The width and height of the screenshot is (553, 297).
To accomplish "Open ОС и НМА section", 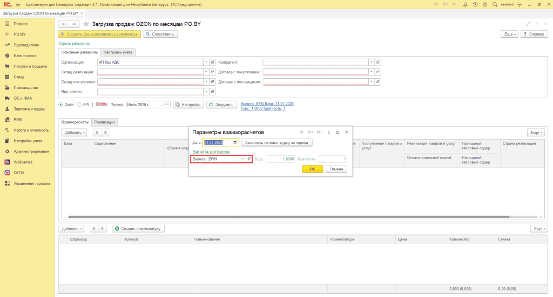I will pos(23,98).
